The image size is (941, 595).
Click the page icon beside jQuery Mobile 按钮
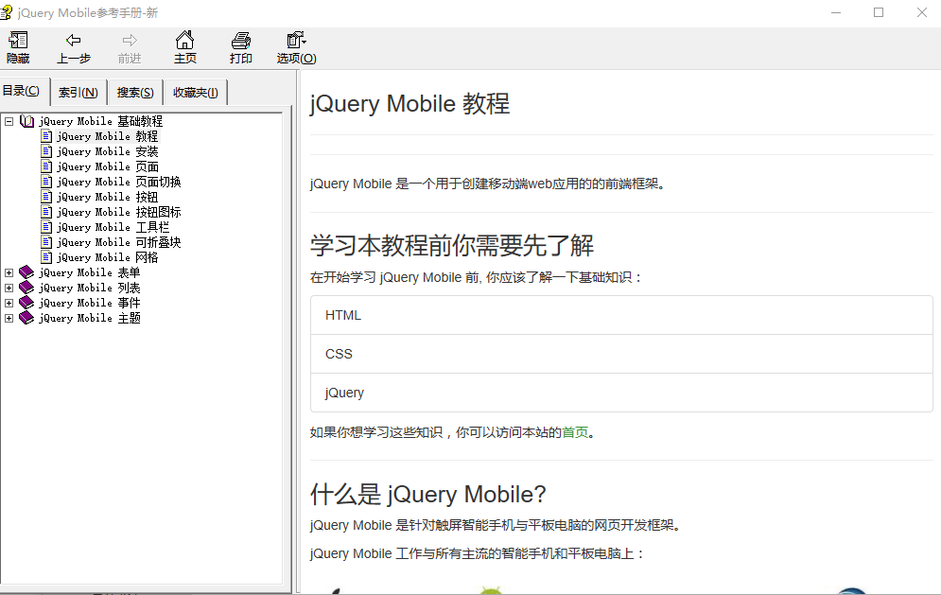coord(45,196)
